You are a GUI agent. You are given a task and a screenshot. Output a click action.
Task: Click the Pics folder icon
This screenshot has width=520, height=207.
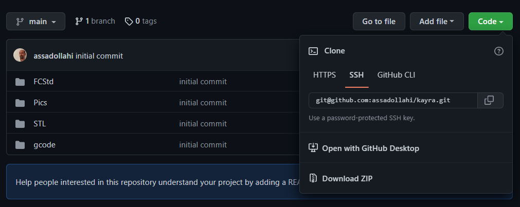[x=20, y=103]
